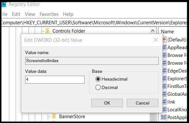Click the FirstRunT DWORD icon
The height and width of the screenshot is (123, 189).
(165, 86)
